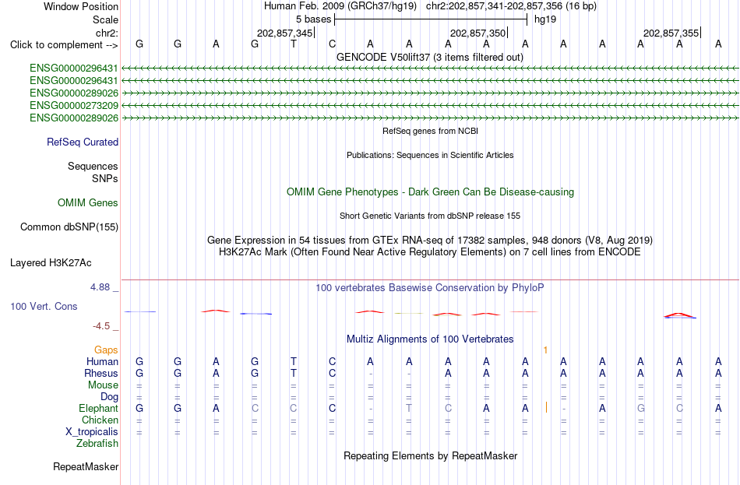Viewport: 740px width, 485px height.
Task: Click the orange insertion bar in the Elephant row
Action: [546, 407]
